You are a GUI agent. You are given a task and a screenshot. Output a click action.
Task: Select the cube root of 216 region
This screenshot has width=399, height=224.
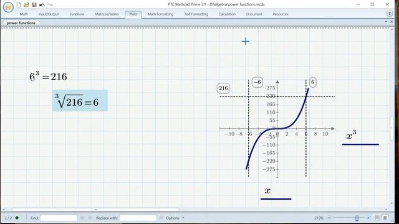click(x=80, y=101)
